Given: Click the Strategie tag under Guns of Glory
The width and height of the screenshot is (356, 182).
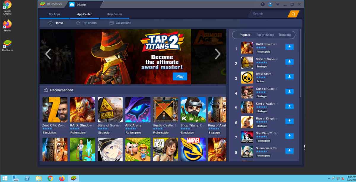Looking at the screenshot, I should [x=262, y=96].
